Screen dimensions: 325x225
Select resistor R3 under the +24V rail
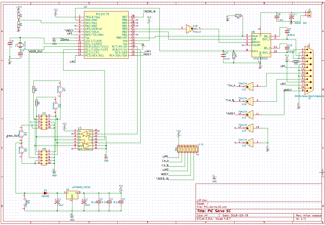click(x=19, y=15)
